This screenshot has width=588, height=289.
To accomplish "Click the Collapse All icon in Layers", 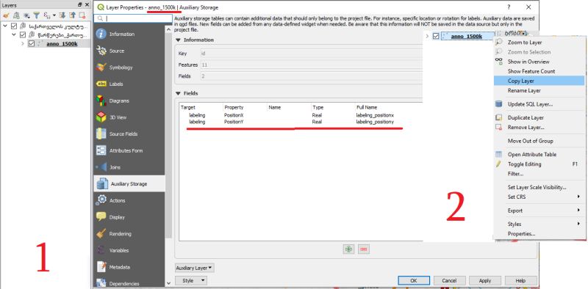I will click(x=72, y=15).
